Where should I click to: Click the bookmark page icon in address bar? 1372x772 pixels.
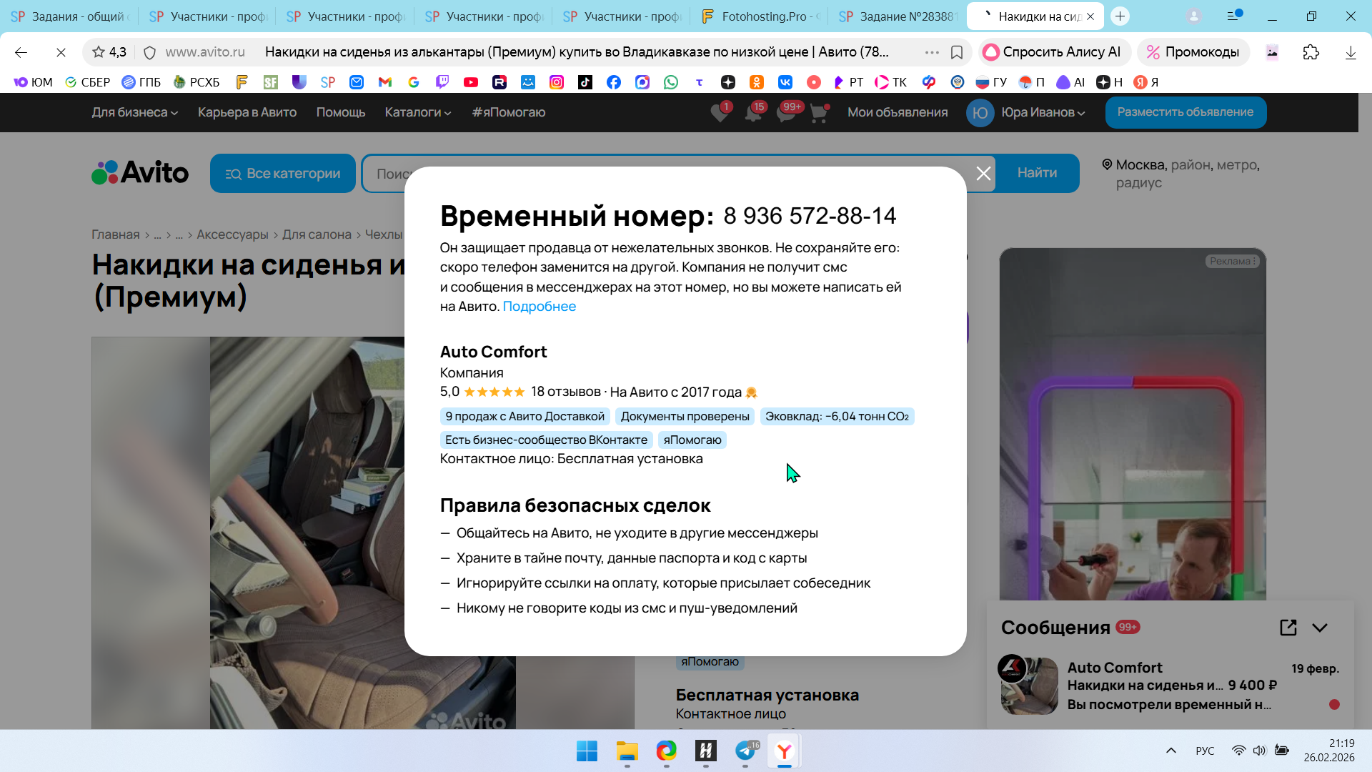957,52
